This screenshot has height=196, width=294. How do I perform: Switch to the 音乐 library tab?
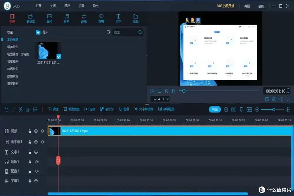[66, 18]
